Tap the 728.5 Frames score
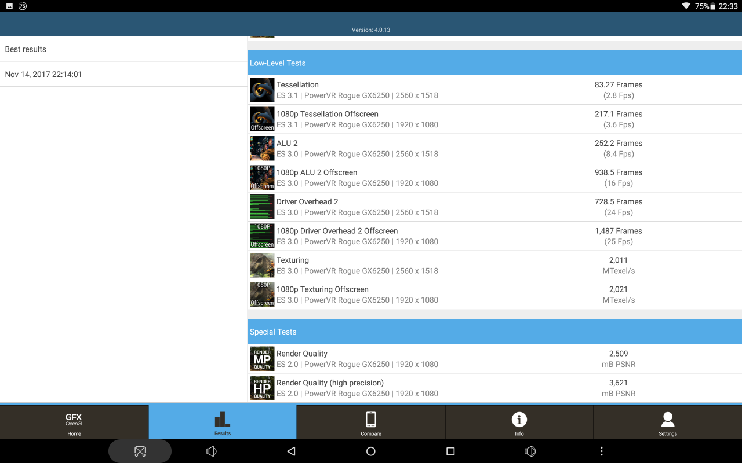This screenshot has height=463, width=742. coord(619,201)
